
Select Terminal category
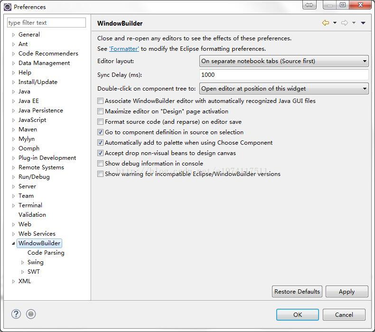(x=30, y=205)
